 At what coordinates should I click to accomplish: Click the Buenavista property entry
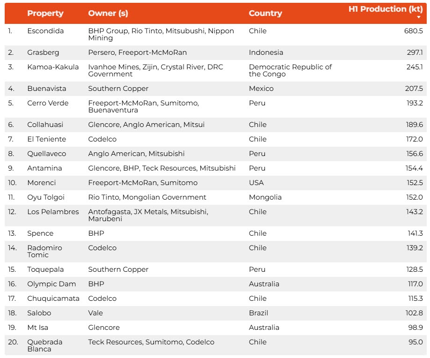(x=47, y=89)
